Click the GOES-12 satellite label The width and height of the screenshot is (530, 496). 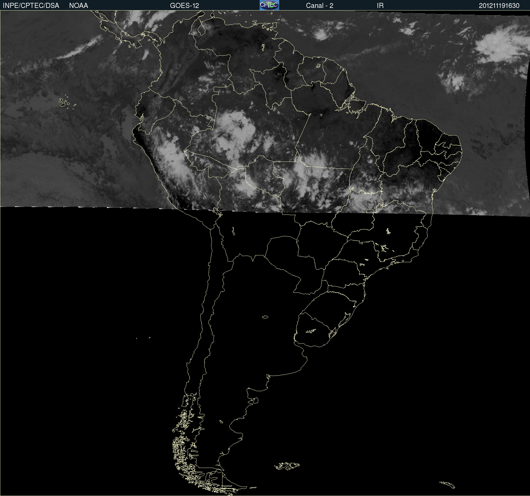click(185, 6)
